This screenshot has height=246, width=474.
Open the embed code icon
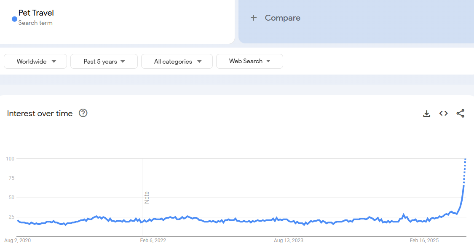[x=443, y=113]
